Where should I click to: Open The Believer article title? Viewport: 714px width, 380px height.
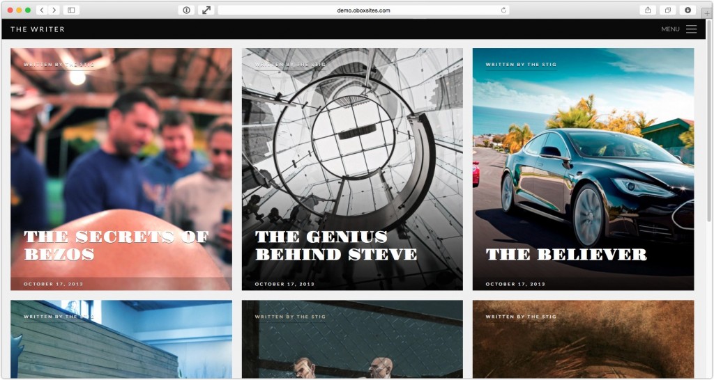[x=566, y=254]
